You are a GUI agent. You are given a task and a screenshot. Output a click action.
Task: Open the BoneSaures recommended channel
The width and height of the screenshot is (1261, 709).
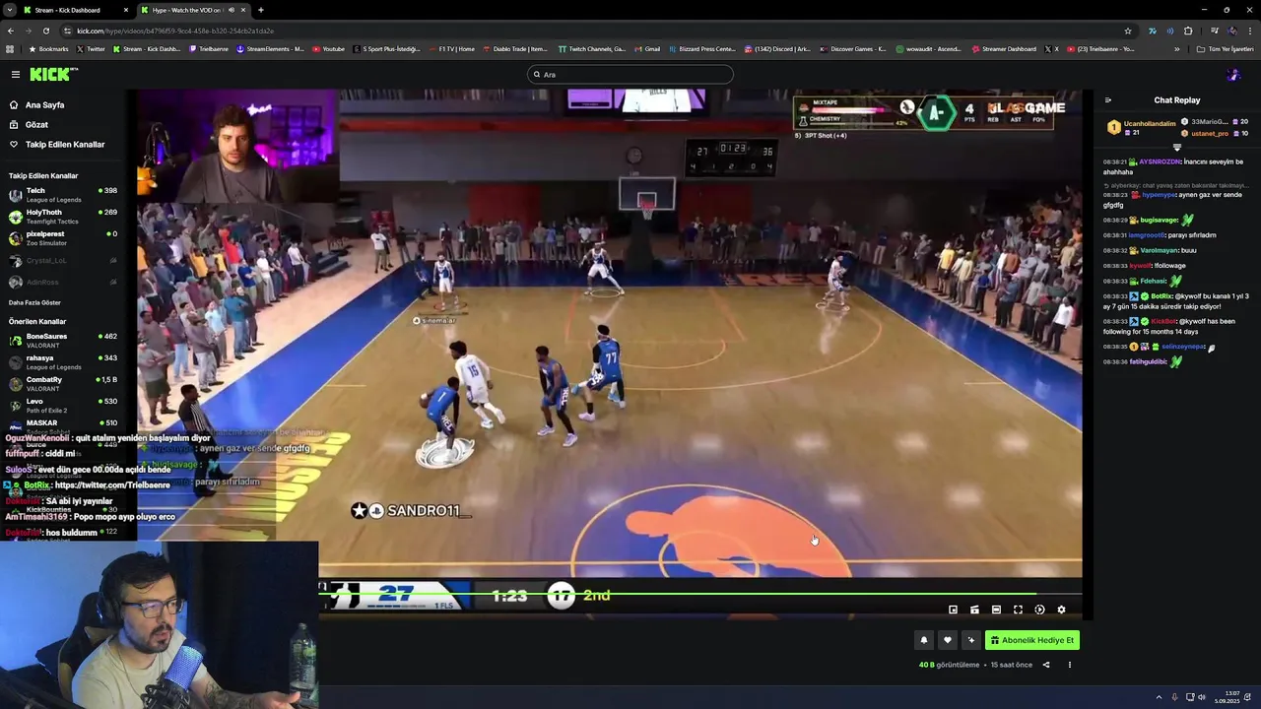point(61,340)
